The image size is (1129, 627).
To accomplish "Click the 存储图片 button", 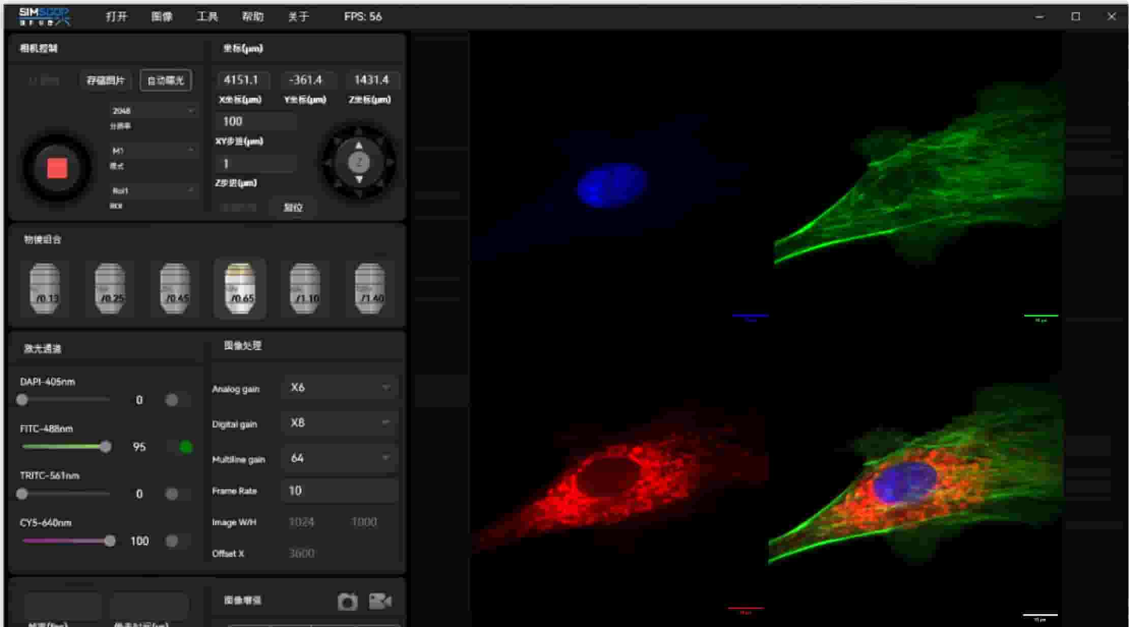I will (x=105, y=80).
